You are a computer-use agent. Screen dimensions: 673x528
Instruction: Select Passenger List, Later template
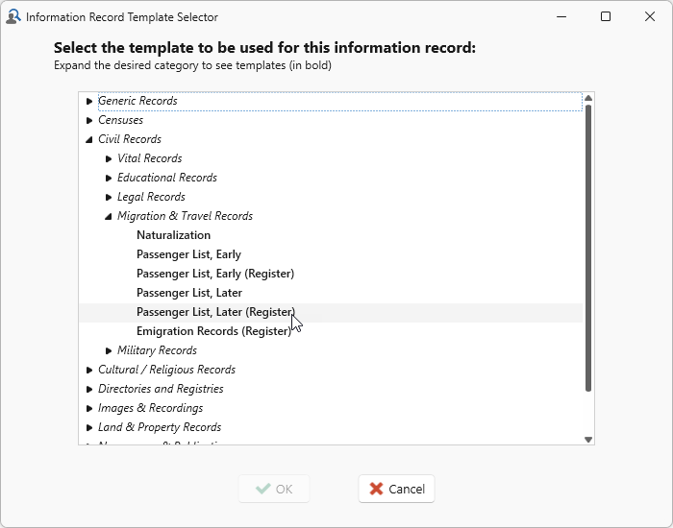click(x=188, y=293)
